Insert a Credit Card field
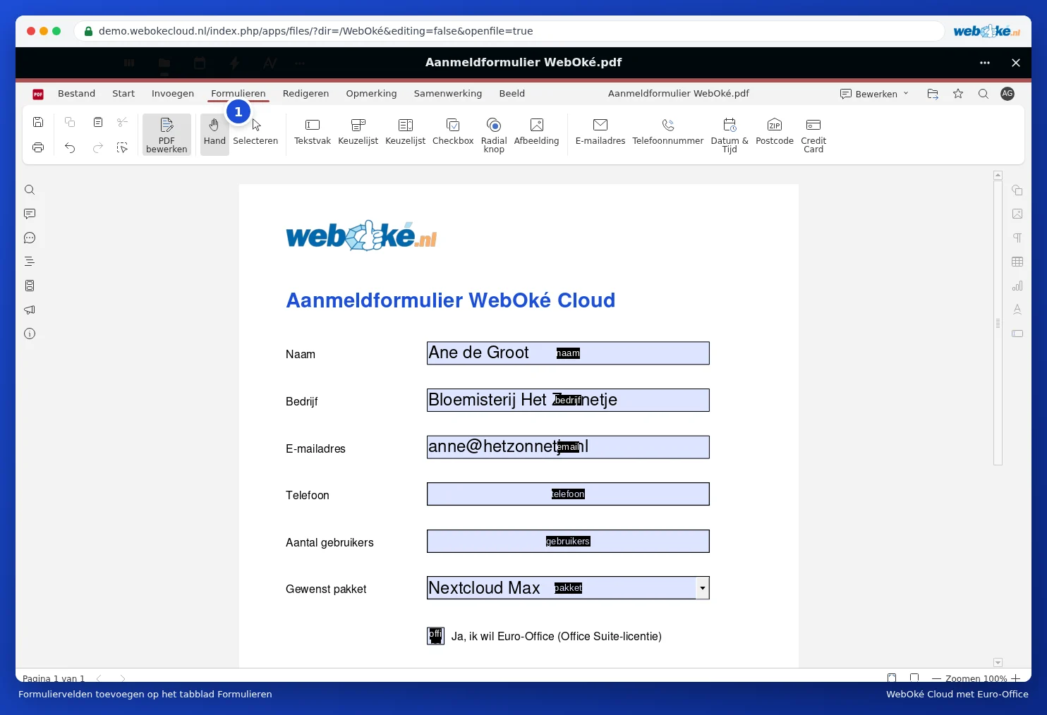Viewport: 1047px width, 715px height. pyautogui.click(x=813, y=135)
